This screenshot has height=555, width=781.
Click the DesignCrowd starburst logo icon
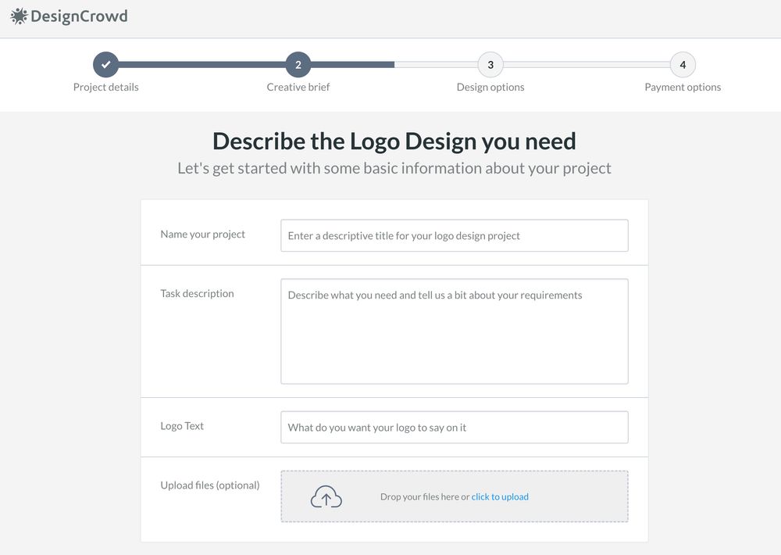coord(19,16)
